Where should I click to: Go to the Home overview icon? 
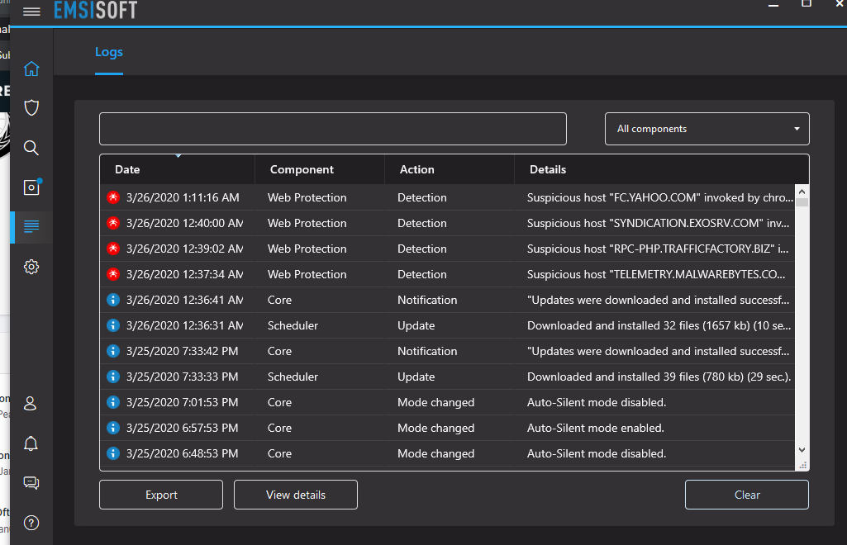tap(31, 69)
